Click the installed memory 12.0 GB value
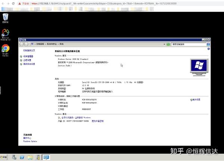The width and height of the screenshot is (224, 161). click(x=85, y=86)
